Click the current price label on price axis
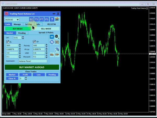Screen dimensions: 157x118 [153, 54]
